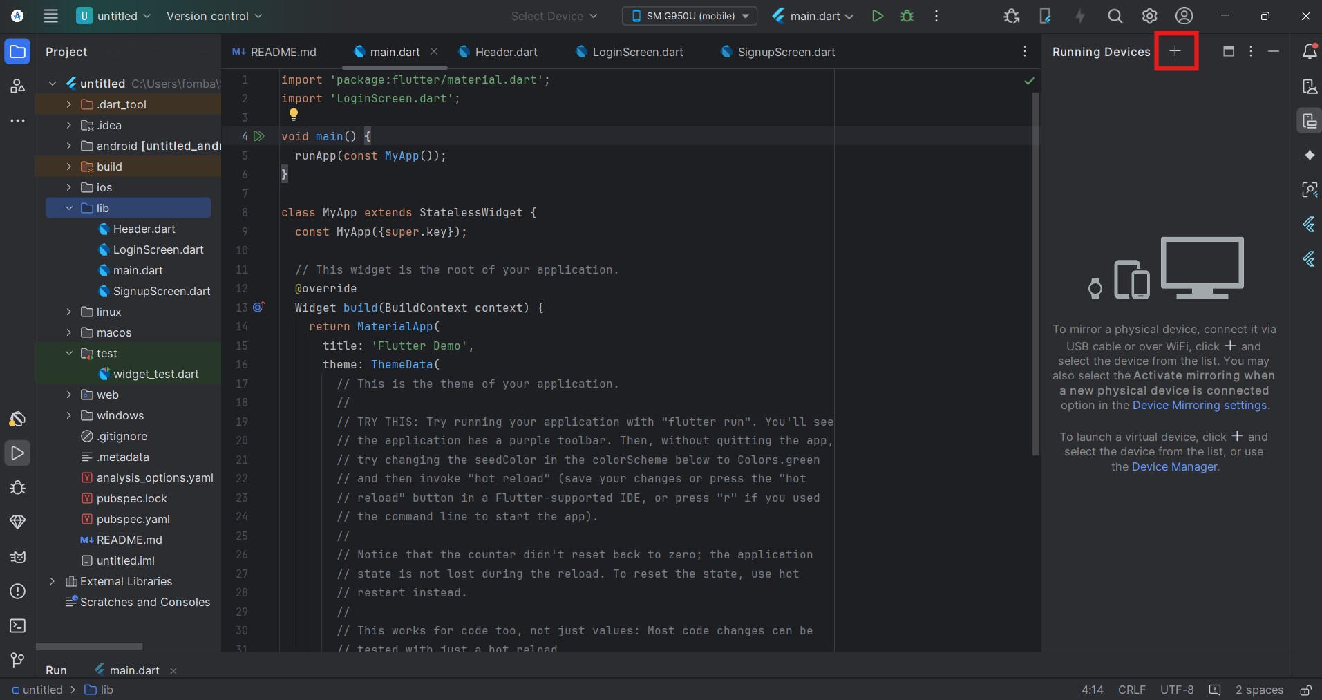Open the Terminal tool window

pos(17,626)
